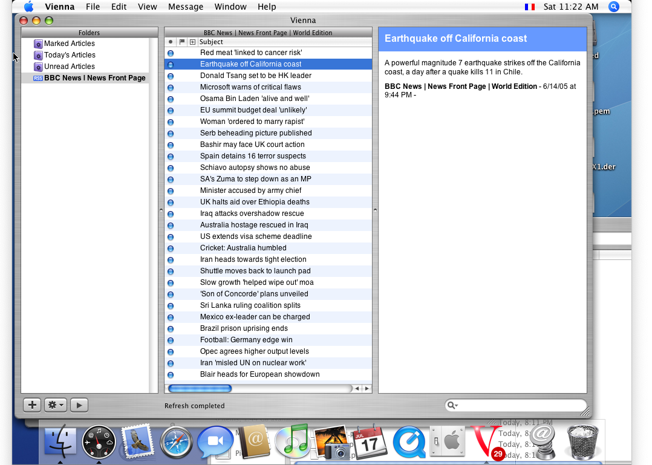The image size is (652, 465).
Task: Select the BBC News | News Front Page folder
Action: (x=85, y=78)
